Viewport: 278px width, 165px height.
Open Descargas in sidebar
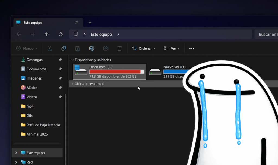pyautogui.click(x=34, y=60)
